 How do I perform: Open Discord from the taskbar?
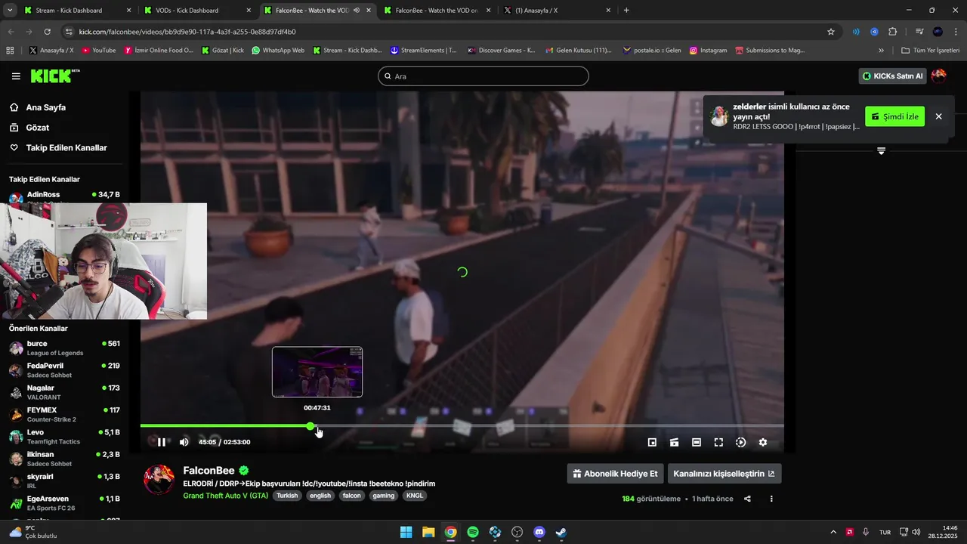point(539,532)
